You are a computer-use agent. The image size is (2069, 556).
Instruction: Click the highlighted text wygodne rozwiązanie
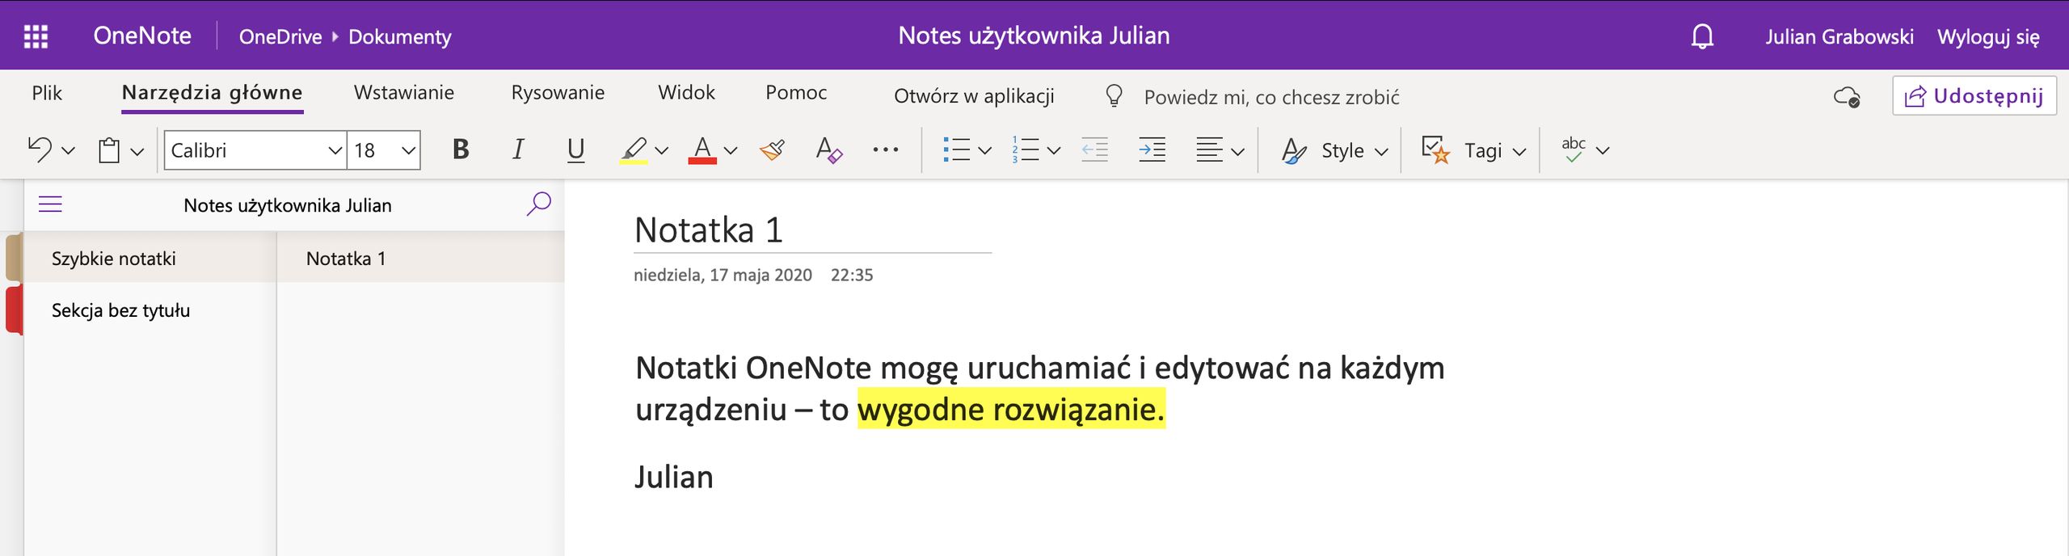(x=1011, y=409)
